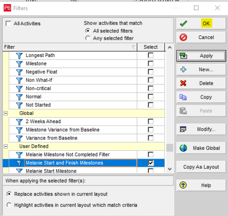This screenshot has width=228, height=216.
Task: Click the filter list scroll down arrow
Action: click(170, 169)
